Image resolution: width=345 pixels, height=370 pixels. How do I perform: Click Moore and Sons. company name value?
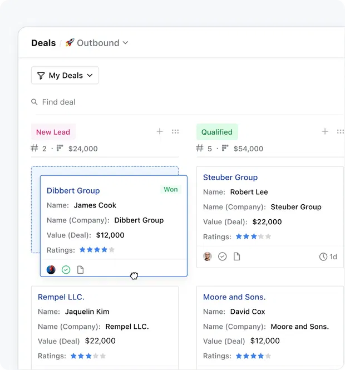click(x=300, y=327)
